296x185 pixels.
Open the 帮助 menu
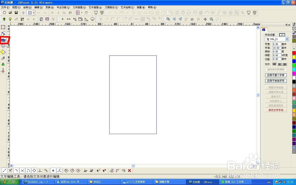point(152,7)
